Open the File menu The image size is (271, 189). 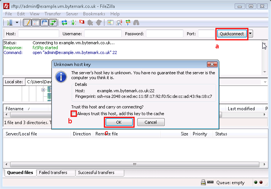(9, 13)
